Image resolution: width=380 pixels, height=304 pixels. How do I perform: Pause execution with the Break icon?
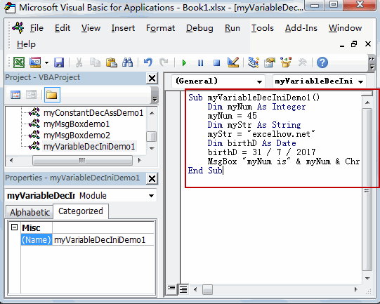point(200,63)
